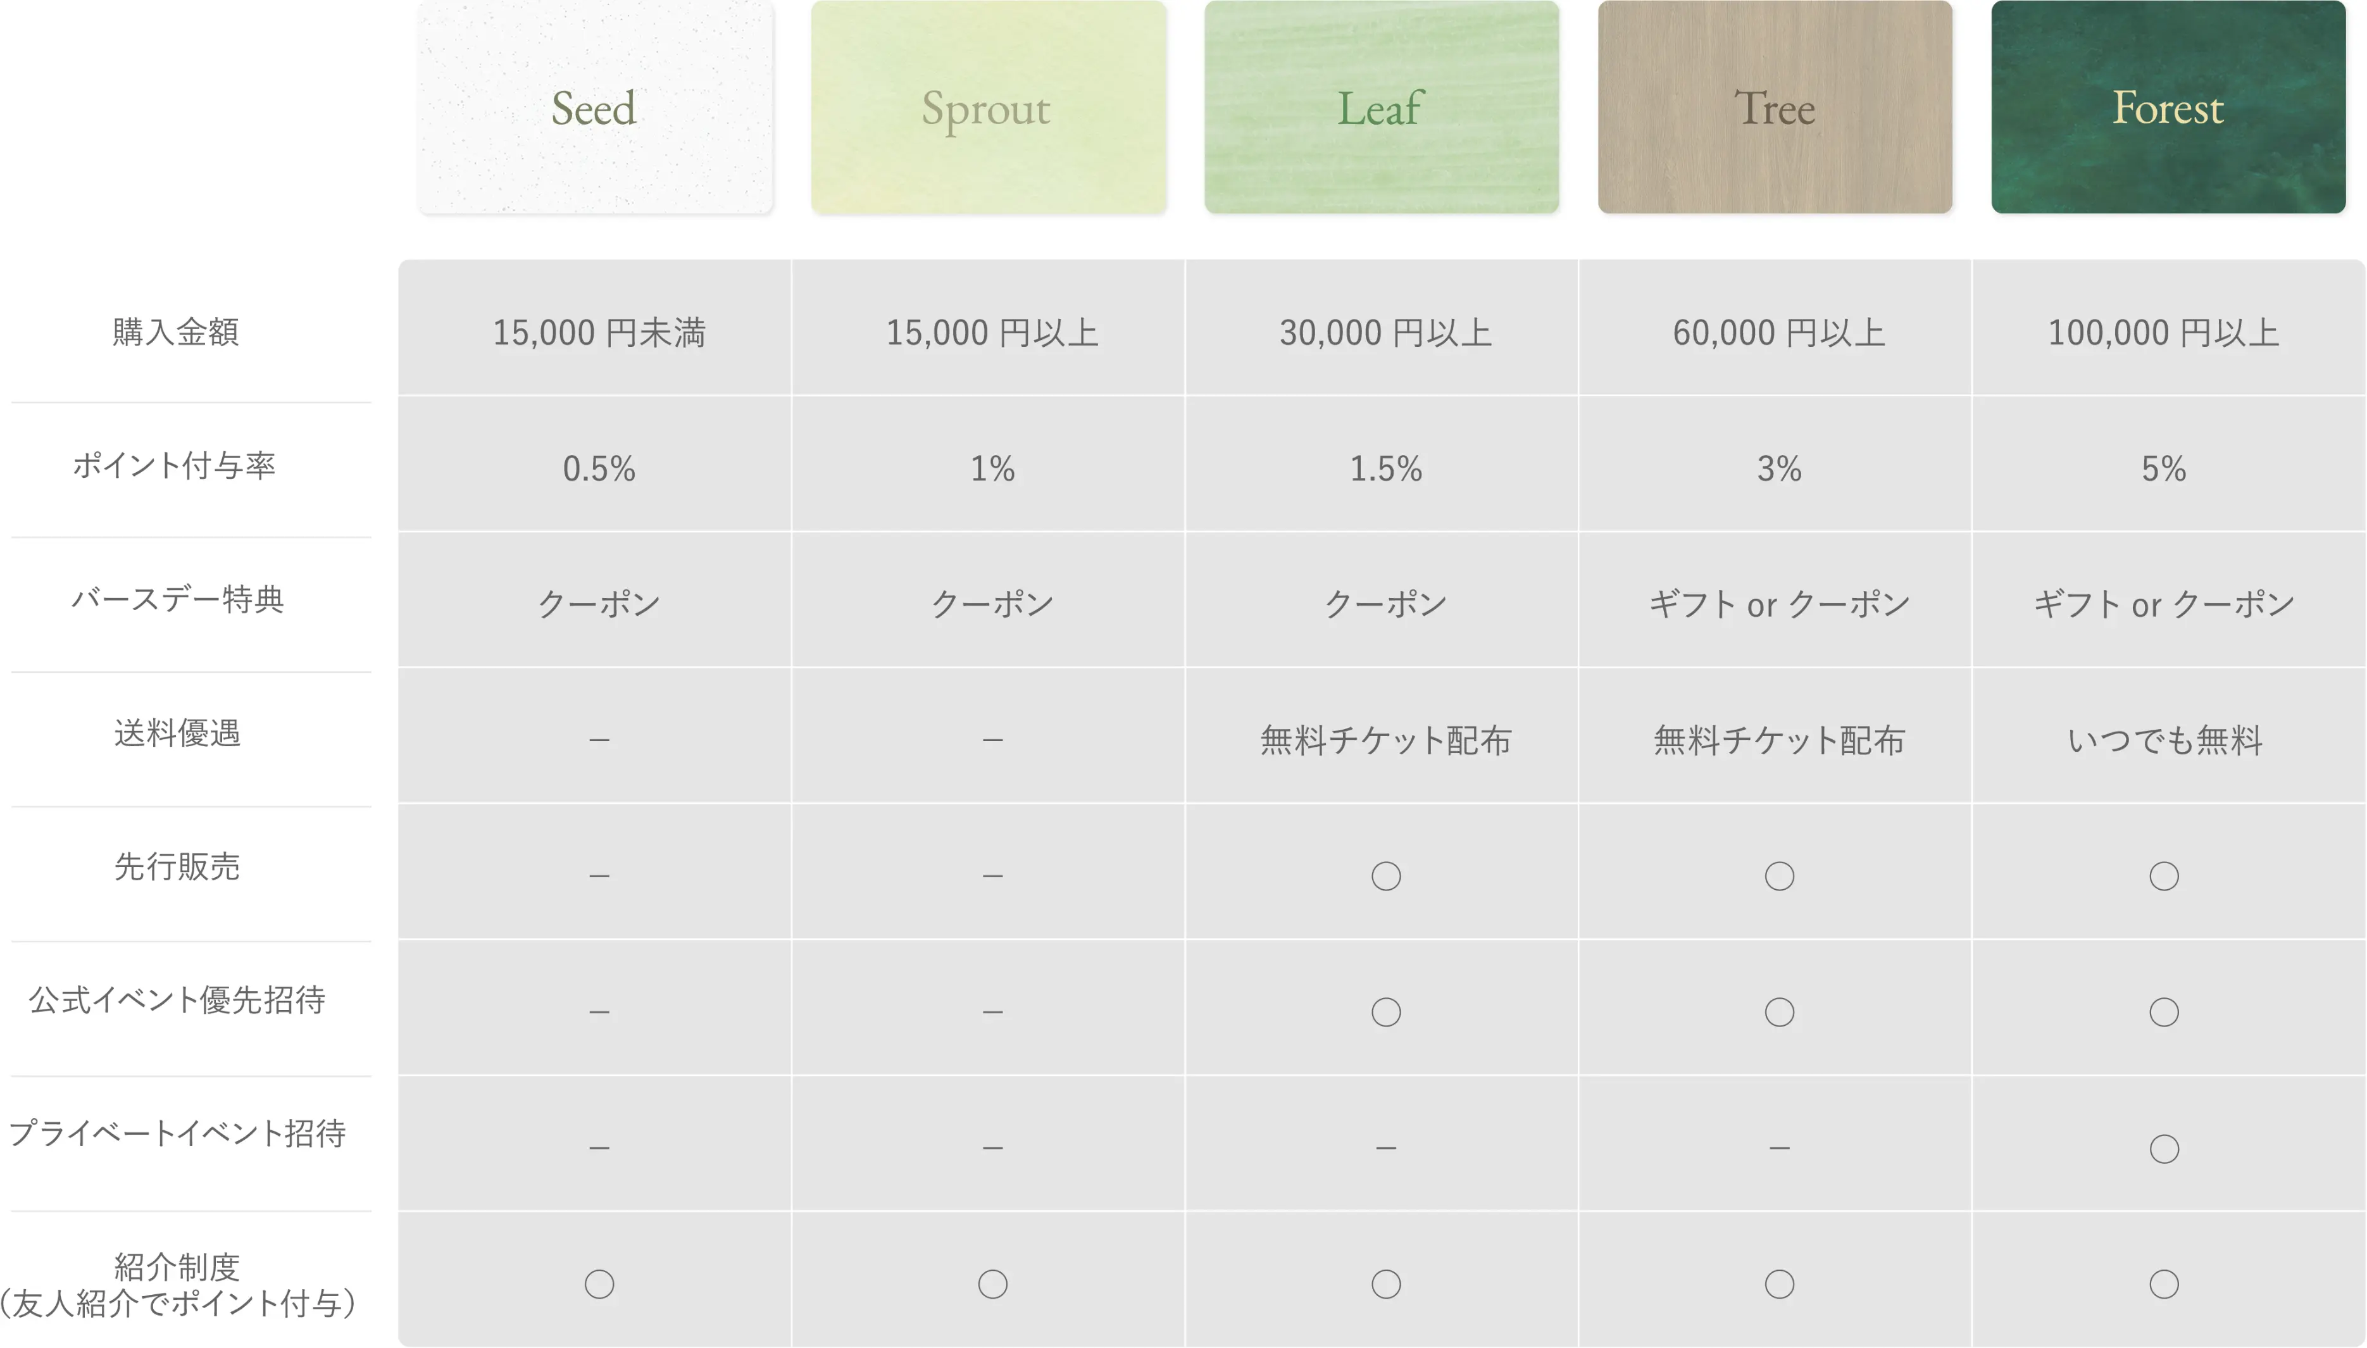
Task: Click the wood-textured Tree card
Action: click(1775, 108)
